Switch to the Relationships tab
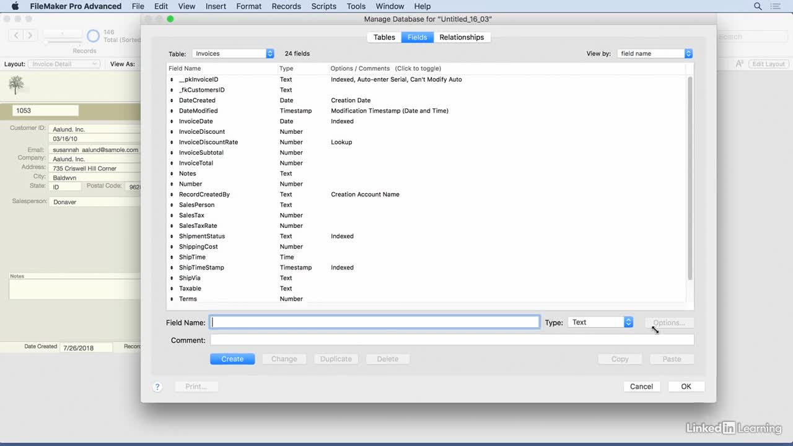 pos(462,37)
